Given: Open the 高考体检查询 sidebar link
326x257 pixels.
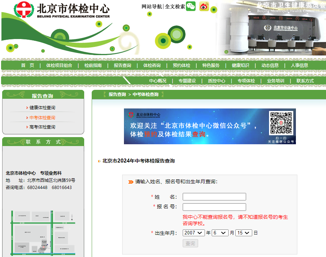Looking at the screenshot, I should [45, 127].
